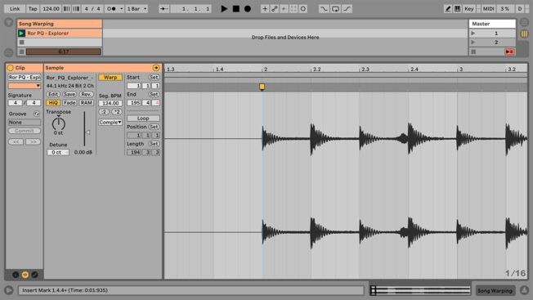This screenshot has width=533, height=300.
Task: Click the Set button beside Start
Action: (x=154, y=78)
